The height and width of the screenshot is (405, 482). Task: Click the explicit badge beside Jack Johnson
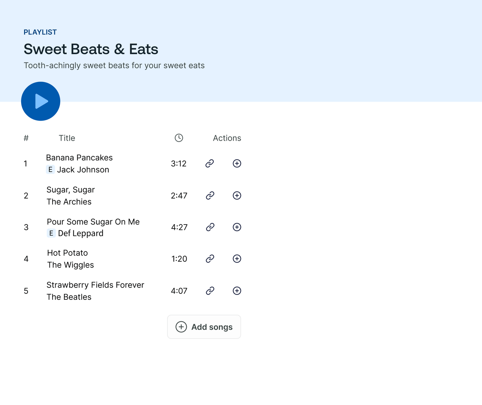pyautogui.click(x=50, y=170)
